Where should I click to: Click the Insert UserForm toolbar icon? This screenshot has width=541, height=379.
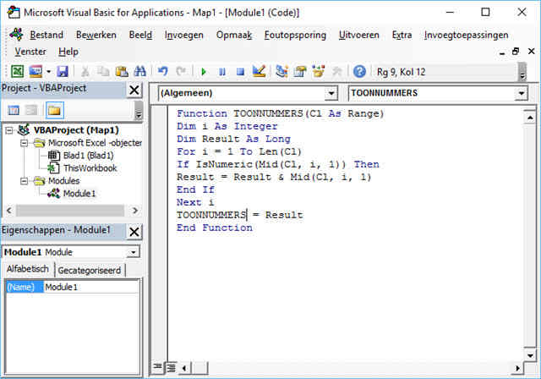point(36,71)
